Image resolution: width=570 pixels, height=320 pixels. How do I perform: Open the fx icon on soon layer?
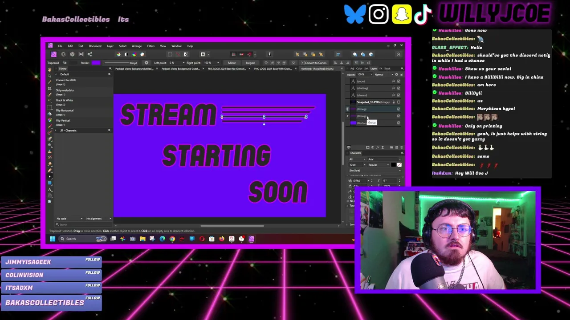coord(393,81)
